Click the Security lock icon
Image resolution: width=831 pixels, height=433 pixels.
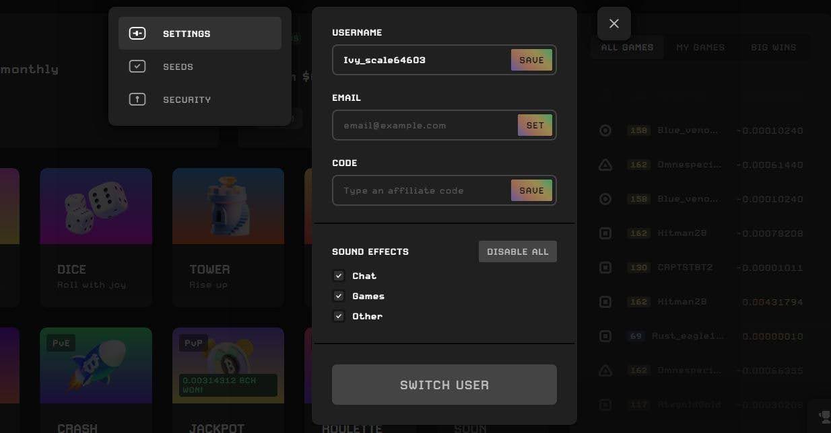(x=137, y=100)
